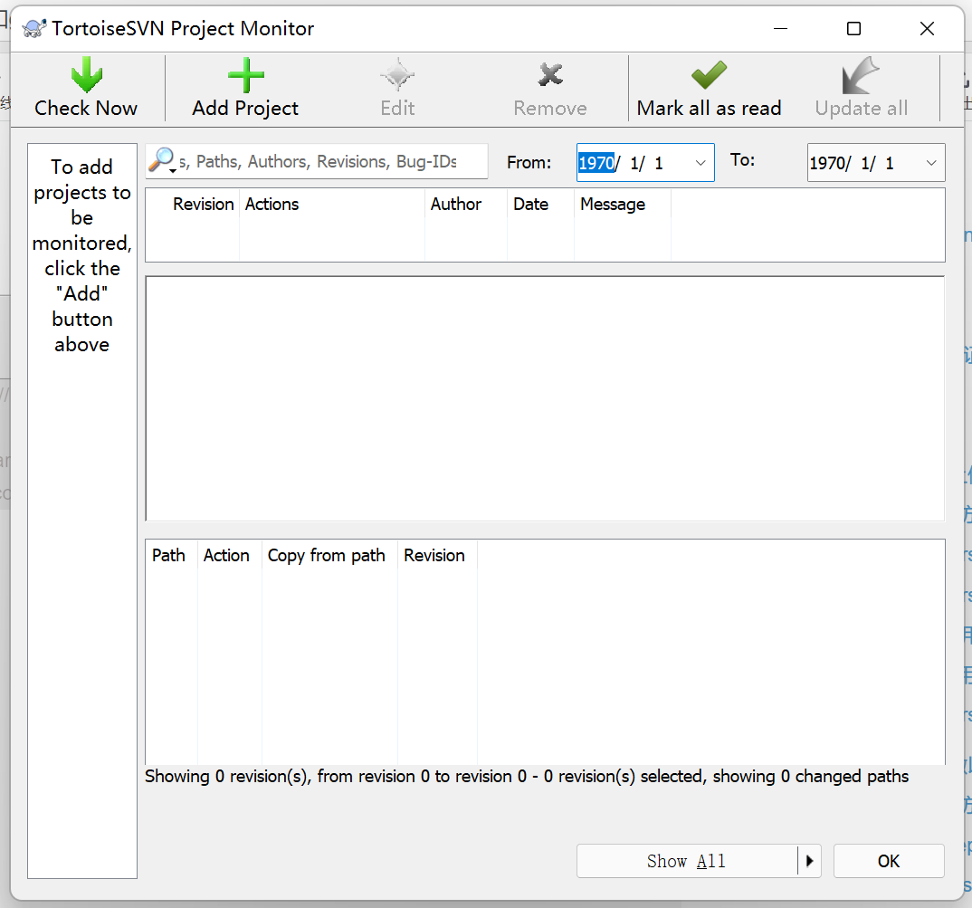Screen dimensions: 972x908
Task: Select the year 1970 in From date
Action: pos(596,162)
